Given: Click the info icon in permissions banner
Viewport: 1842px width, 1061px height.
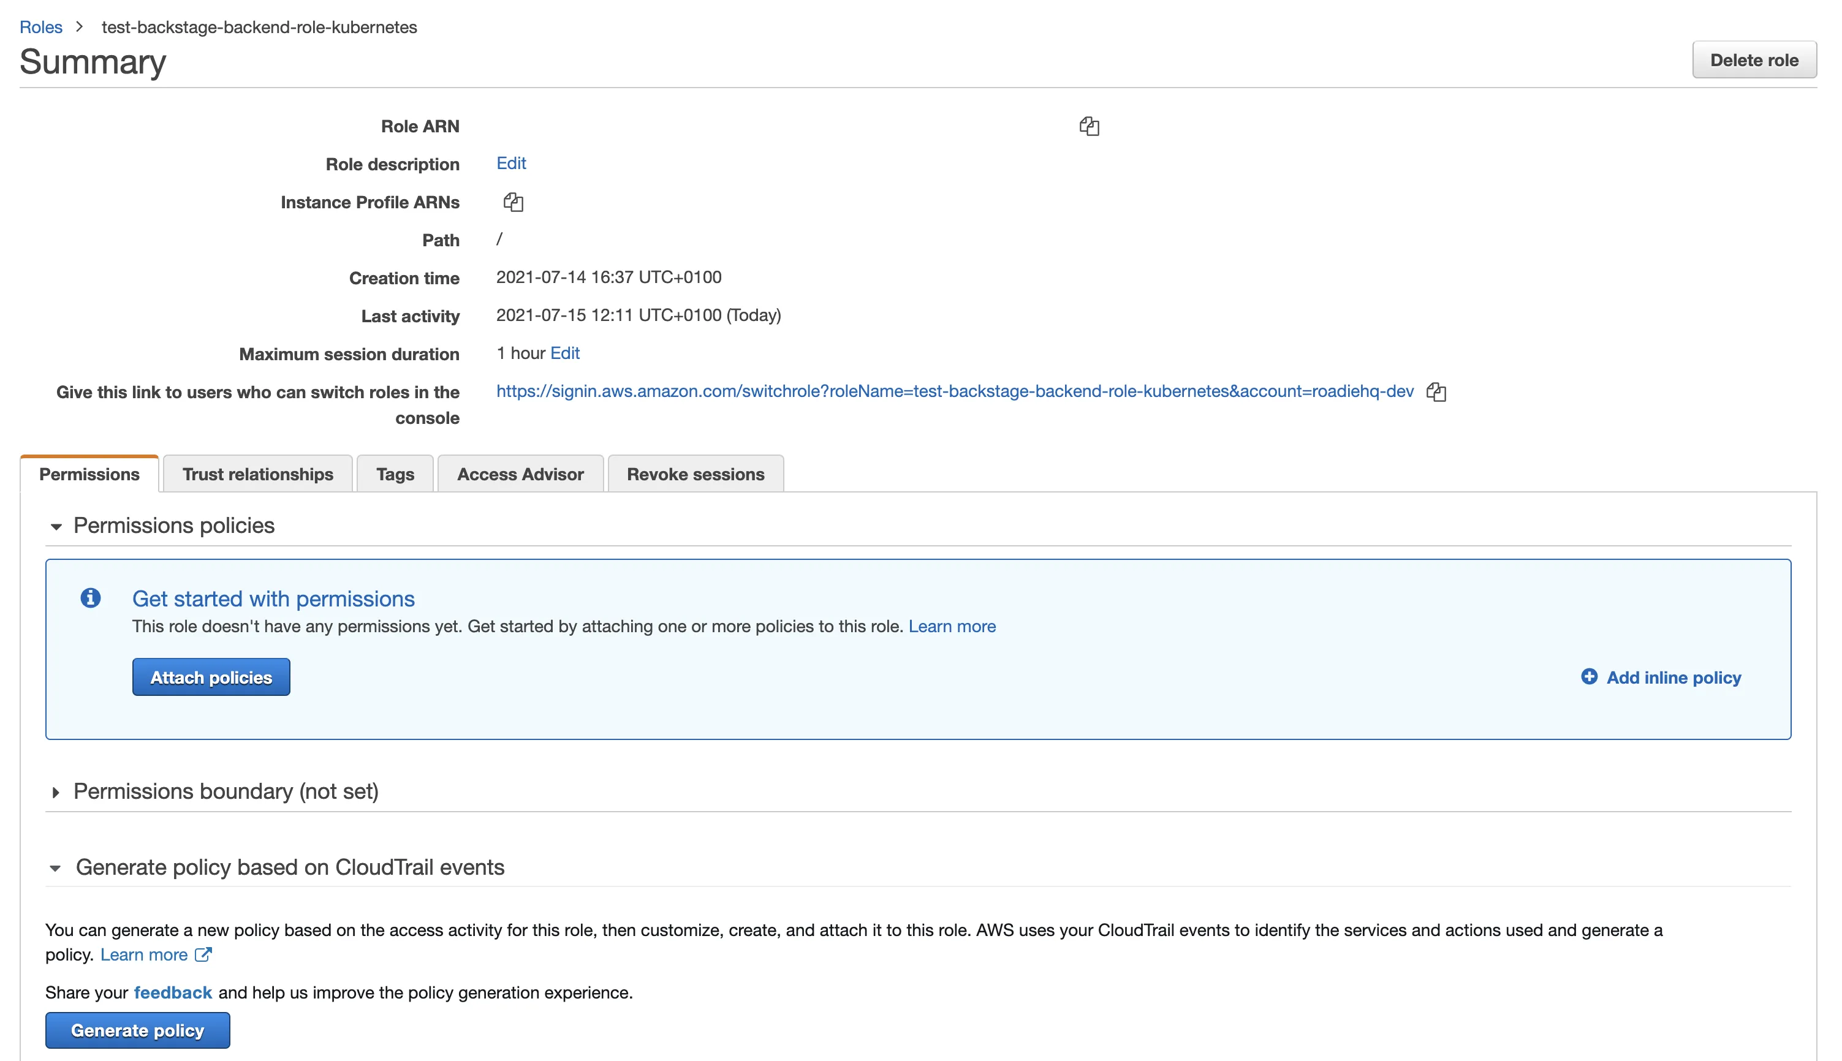Looking at the screenshot, I should point(91,598).
